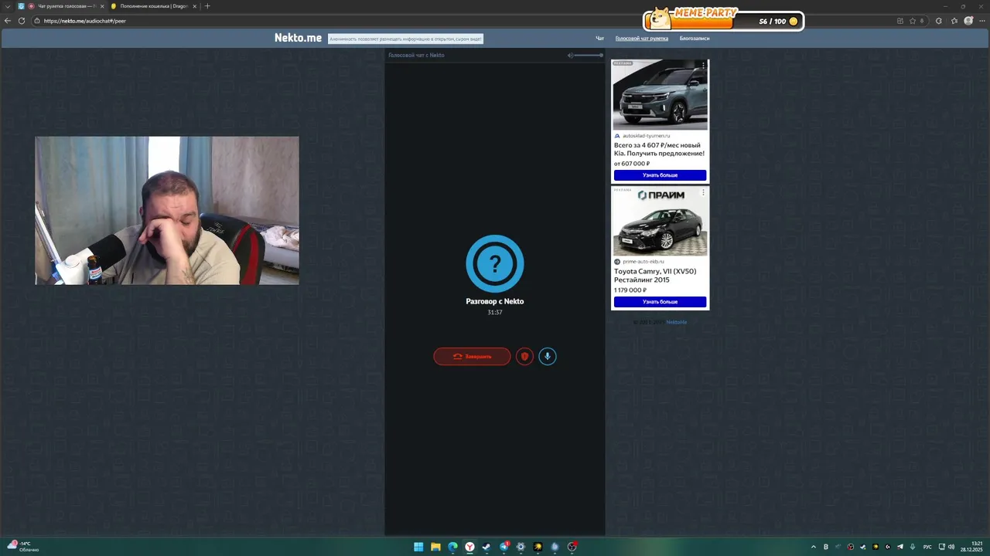The height and width of the screenshot is (556, 990).
Task: Close the Чат рулетка голосовая tab
Action: [x=102, y=6]
